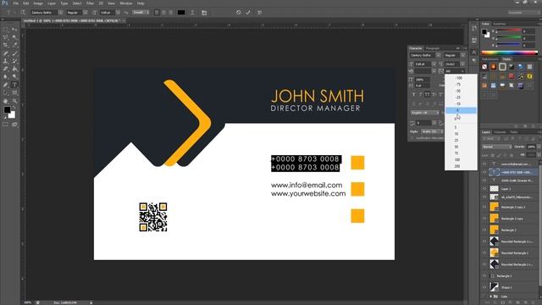Toggle All Caps button in Character panel
This screenshot has width=542, height=305.
point(427,94)
